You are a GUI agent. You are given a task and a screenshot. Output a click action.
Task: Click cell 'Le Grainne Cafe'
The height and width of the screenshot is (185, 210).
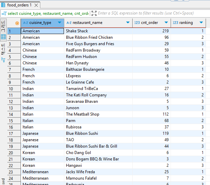point(98,82)
